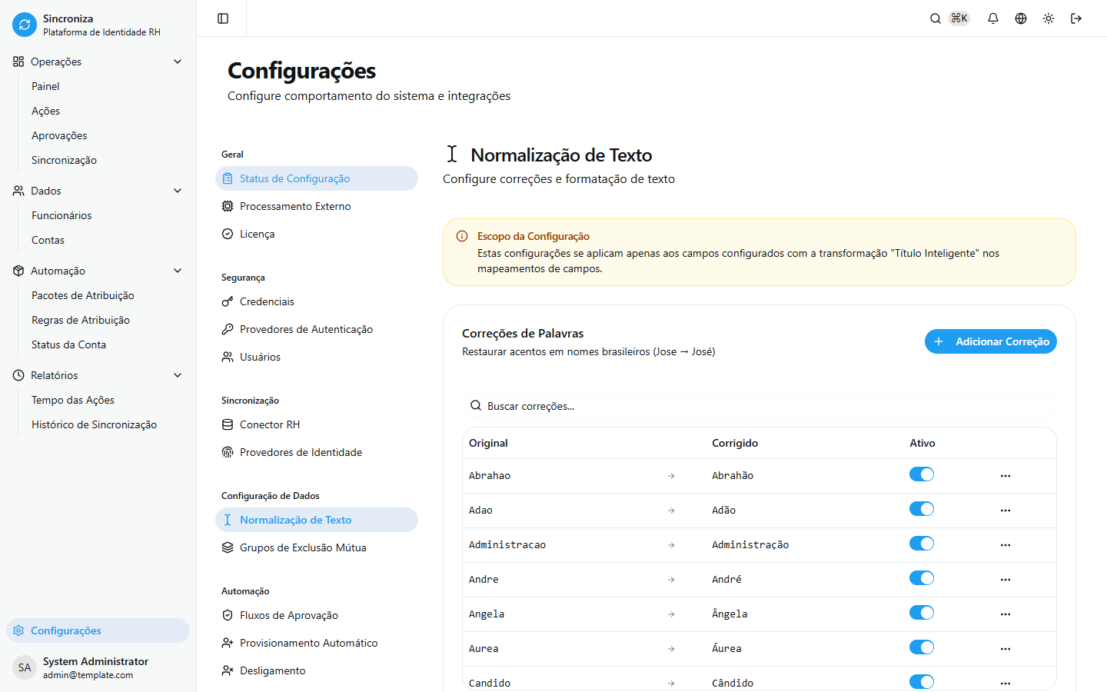Disable the Abrahao correction toggle
The height and width of the screenshot is (692, 1107).
tap(921, 474)
